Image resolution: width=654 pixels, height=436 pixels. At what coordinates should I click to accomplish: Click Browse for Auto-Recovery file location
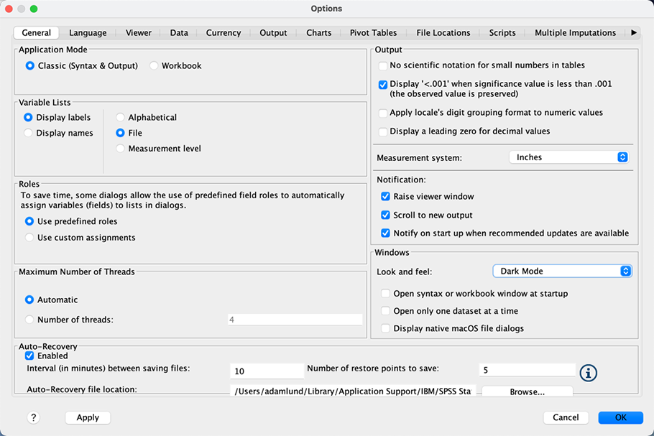[x=527, y=391]
